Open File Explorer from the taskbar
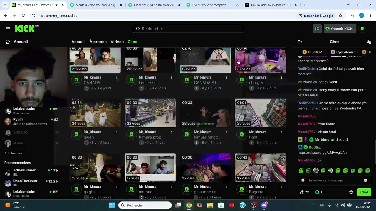 [x=210, y=205]
